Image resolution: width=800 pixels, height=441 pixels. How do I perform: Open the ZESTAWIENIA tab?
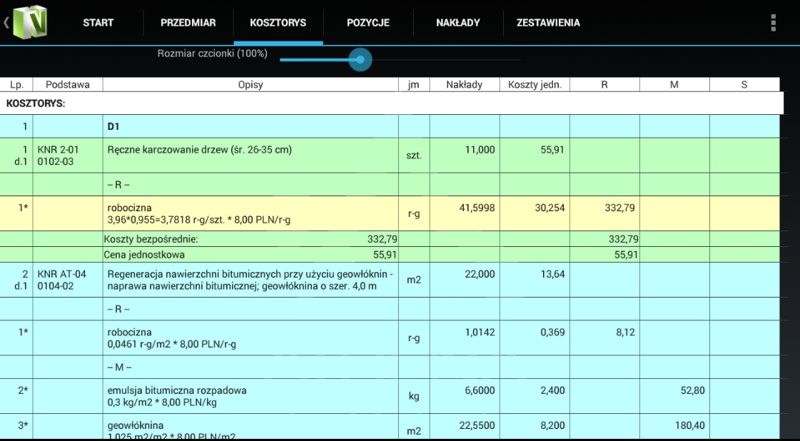pyautogui.click(x=548, y=22)
